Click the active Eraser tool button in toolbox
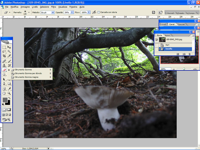200x150 pixels. click(4, 70)
